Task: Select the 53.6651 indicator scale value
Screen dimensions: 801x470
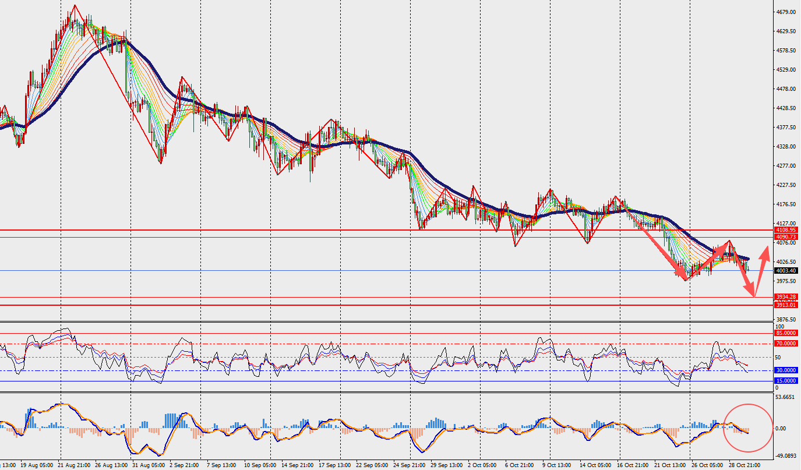Action: point(786,397)
